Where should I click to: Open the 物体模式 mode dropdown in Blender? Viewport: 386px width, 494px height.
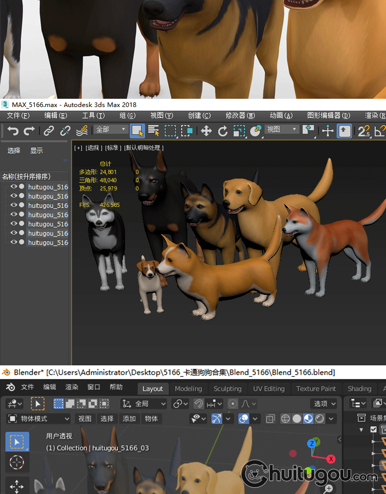pyautogui.click(x=39, y=419)
